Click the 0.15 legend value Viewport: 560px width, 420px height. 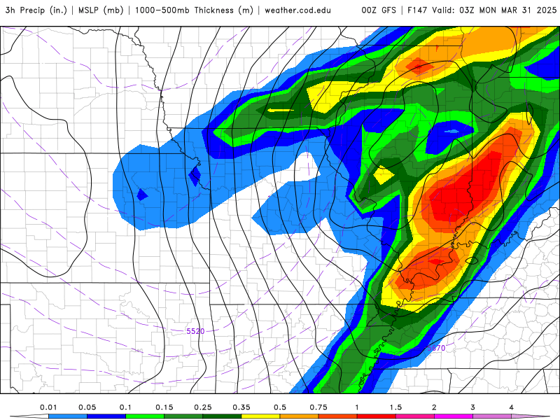coord(164,407)
